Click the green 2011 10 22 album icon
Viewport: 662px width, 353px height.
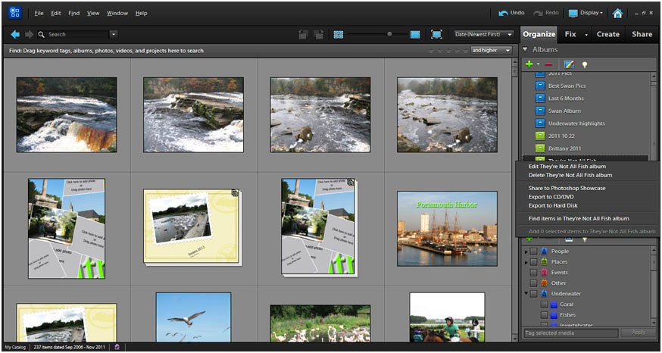coord(540,136)
